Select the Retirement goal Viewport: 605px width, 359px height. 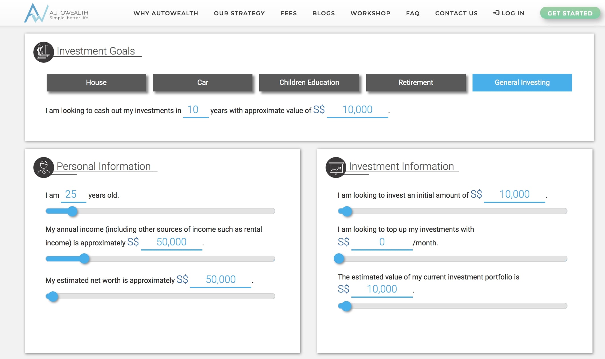click(416, 82)
